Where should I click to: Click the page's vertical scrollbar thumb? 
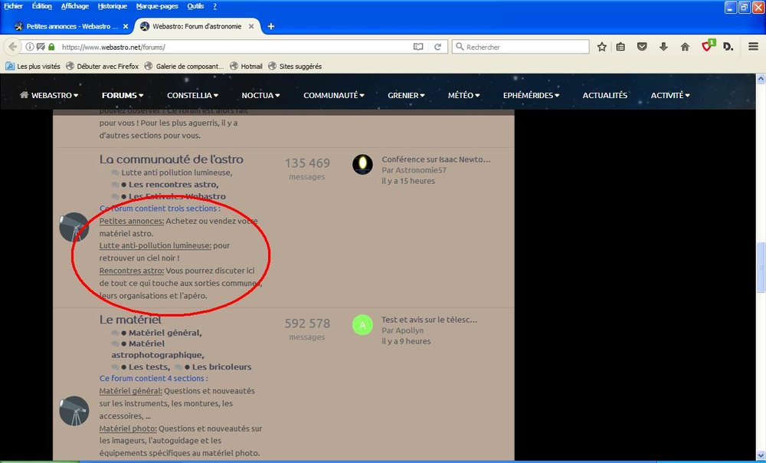(x=761, y=268)
